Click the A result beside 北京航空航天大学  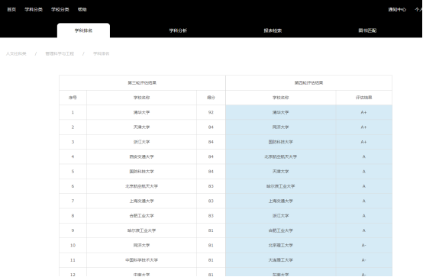point(363,156)
